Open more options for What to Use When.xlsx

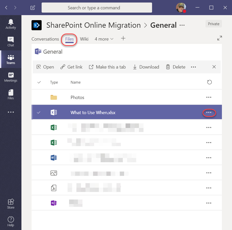(209, 113)
